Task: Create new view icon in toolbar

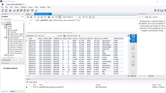Action: (x=21, y=10)
